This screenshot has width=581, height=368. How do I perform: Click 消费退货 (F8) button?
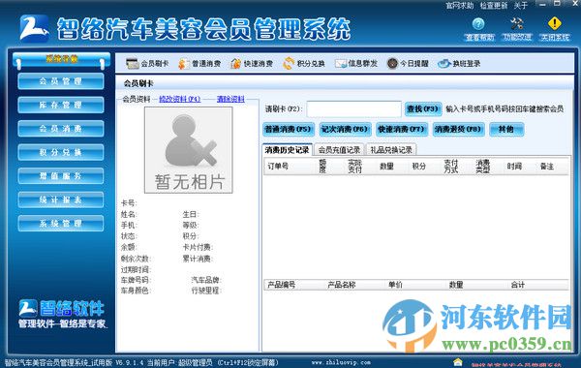click(x=458, y=130)
